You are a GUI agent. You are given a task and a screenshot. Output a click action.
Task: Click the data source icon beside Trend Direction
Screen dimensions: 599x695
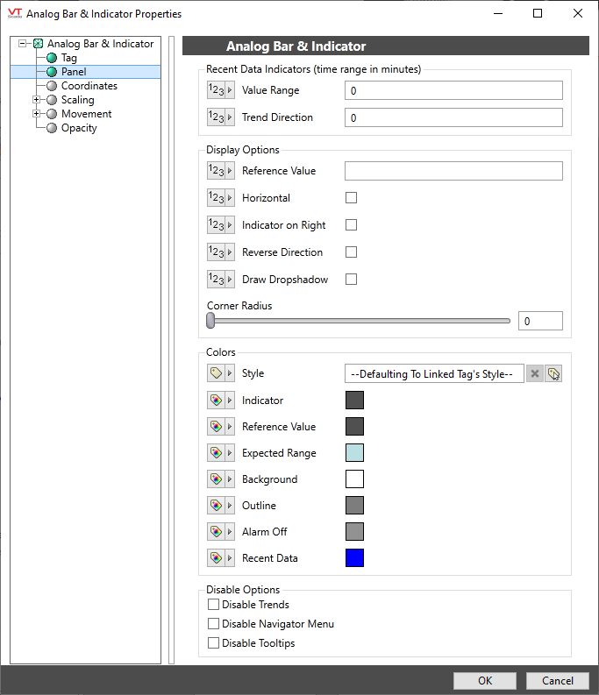point(216,117)
